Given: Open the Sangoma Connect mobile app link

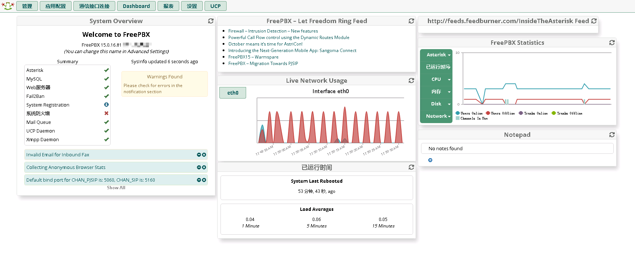Looking at the screenshot, I should 292,51.
